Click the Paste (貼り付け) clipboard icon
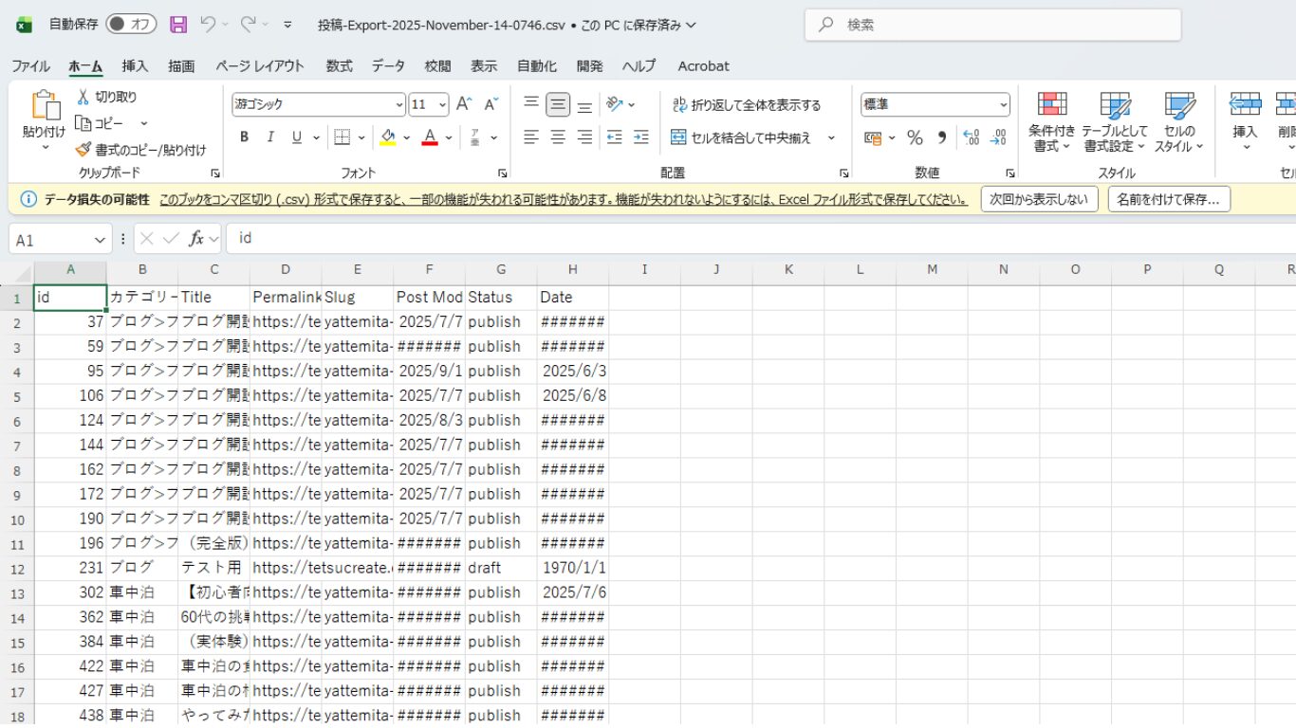Viewport: 1296px width, 728px height. (x=44, y=108)
